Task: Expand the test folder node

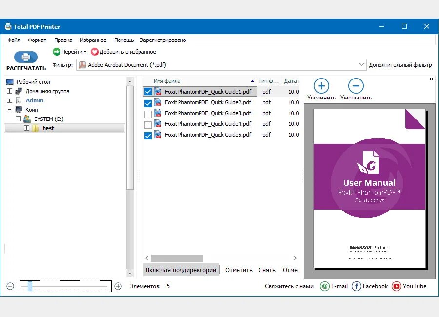Action: click(x=27, y=128)
